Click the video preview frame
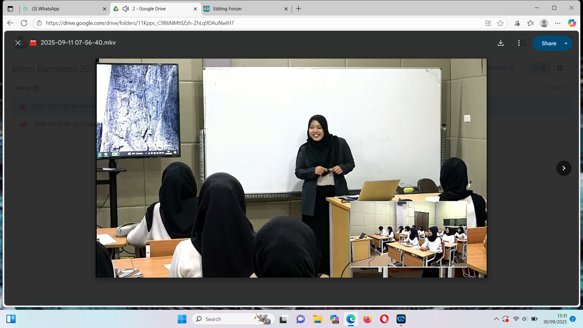The width and height of the screenshot is (583, 328). click(291, 168)
